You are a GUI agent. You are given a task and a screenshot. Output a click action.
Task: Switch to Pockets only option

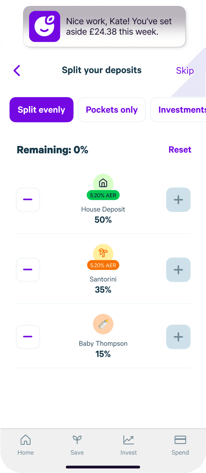click(112, 110)
